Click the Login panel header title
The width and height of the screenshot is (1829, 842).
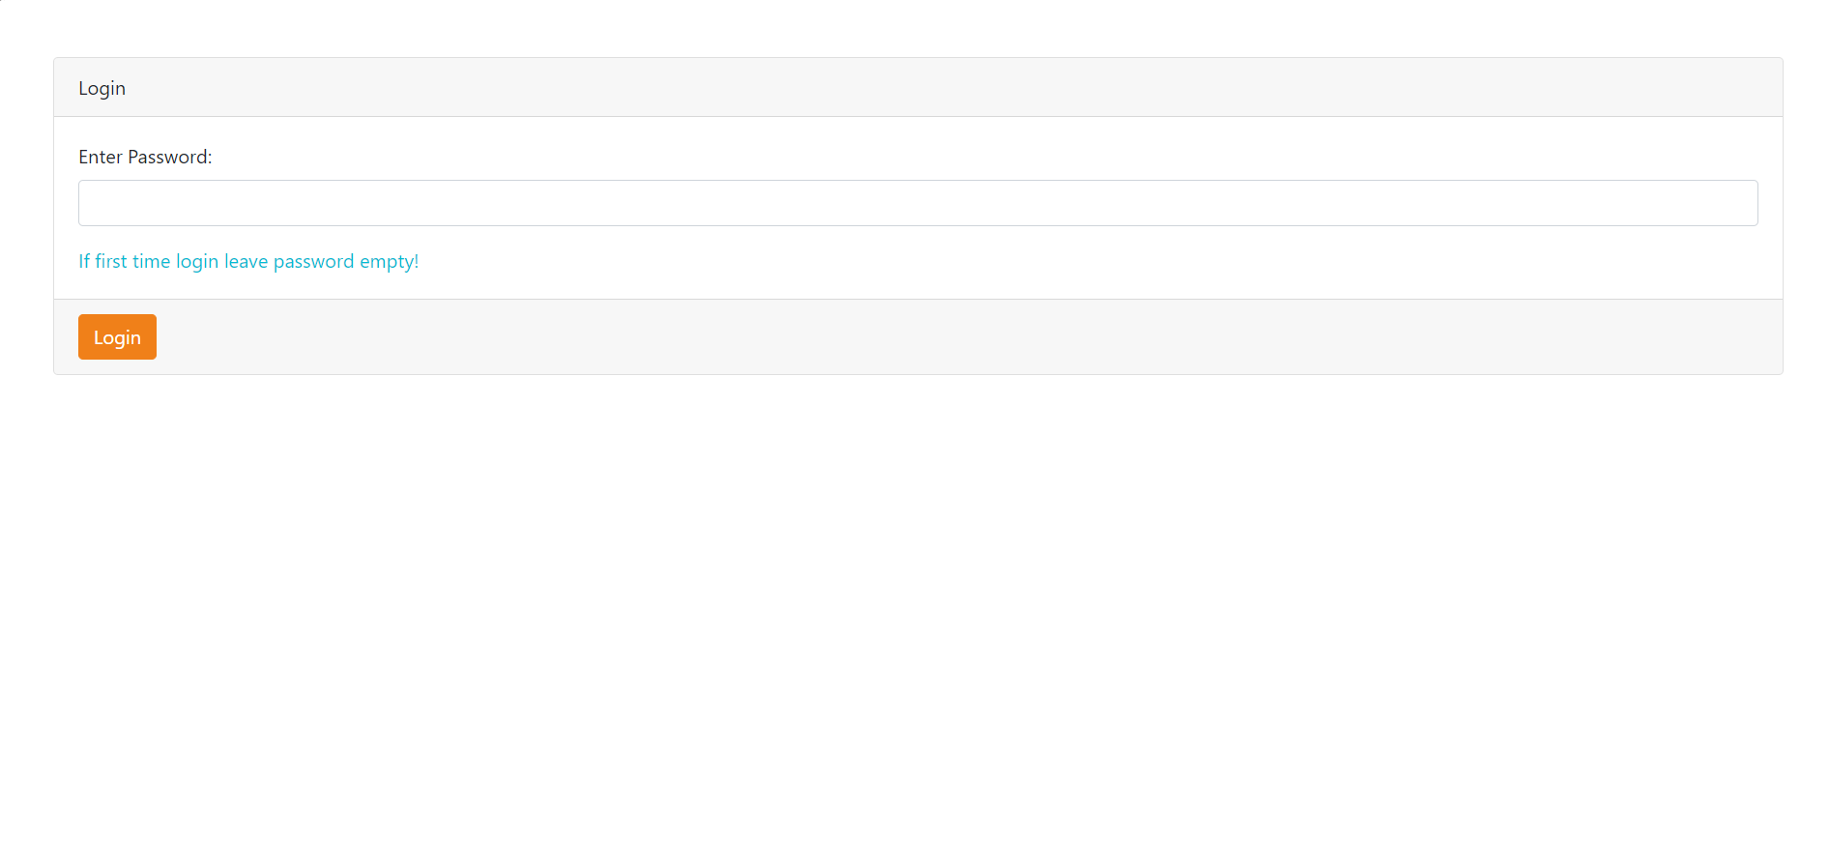102,88
